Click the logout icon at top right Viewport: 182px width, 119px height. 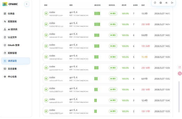172,3
